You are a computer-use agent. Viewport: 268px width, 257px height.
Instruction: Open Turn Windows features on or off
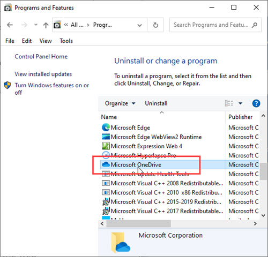[x=52, y=89]
